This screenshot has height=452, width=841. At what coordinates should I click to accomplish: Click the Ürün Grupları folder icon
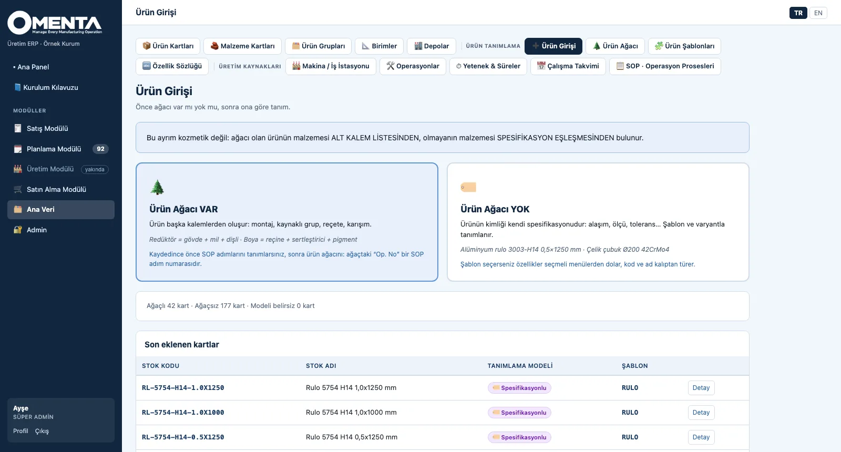[296, 46]
